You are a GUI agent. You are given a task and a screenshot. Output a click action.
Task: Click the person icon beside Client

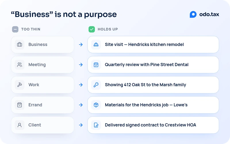tap(20, 125)
